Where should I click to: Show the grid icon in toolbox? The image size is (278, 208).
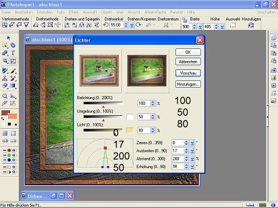click(5, 133)
